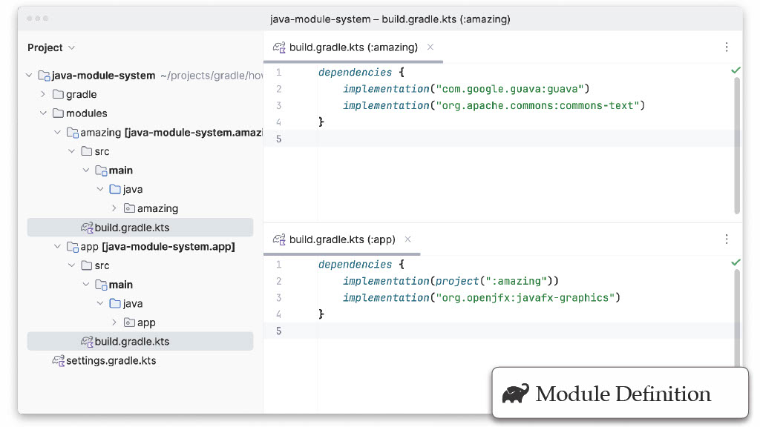Click Gradle icon of amazing's build.gradle.kts in tree
The image size is (760, 427).
pos(87,228)
